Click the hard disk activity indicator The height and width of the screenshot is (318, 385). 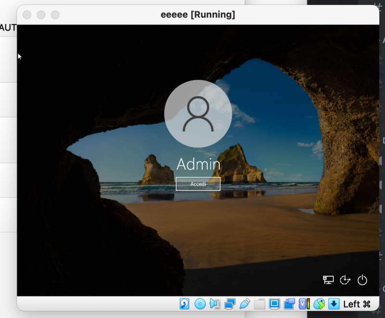pos(184,304)
